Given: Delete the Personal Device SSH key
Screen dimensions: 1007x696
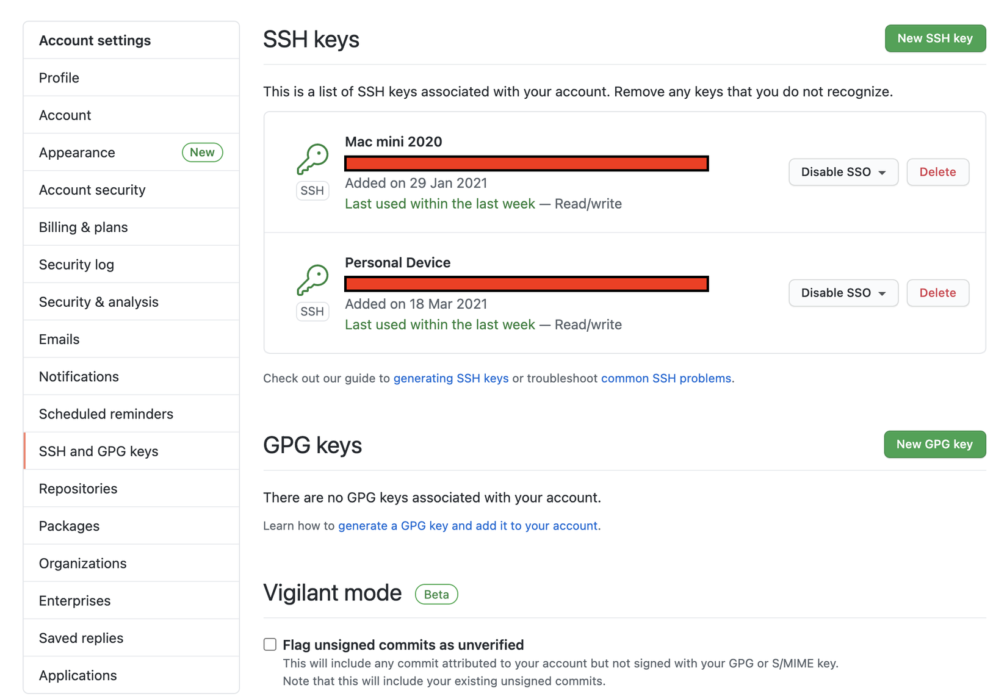Looking at the screenshot, I should pos(937,293).
